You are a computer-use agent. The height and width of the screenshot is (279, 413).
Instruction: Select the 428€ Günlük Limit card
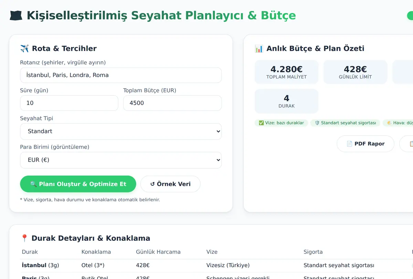356,72
